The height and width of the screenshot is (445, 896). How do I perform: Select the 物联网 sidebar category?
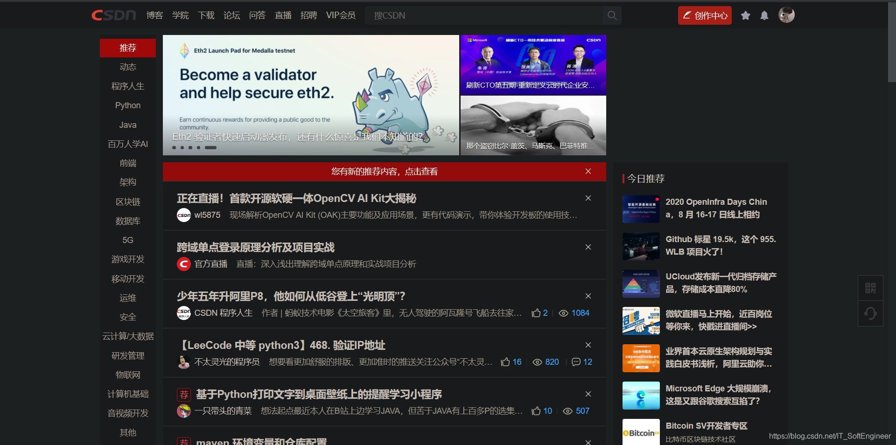point(128,375)
